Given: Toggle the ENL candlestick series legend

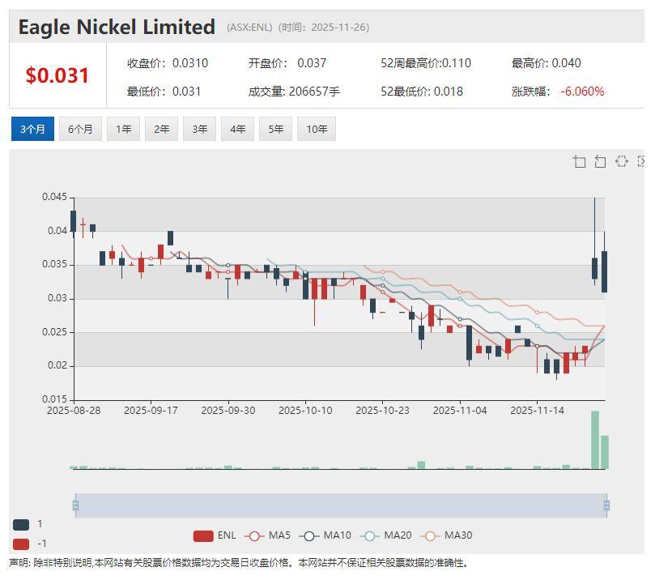Looking at the screenshot, I should (215, 535).
